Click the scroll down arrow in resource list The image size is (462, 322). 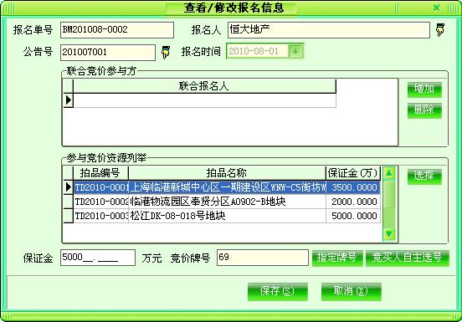[x=389, y=234]
